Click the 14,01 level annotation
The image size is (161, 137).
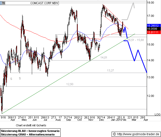(104, 57)
